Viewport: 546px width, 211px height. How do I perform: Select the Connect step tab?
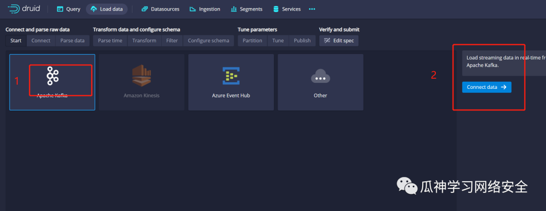pos(41,41)
